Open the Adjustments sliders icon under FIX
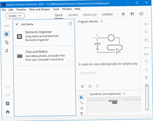153x121 pixels. tap(146, 32)
